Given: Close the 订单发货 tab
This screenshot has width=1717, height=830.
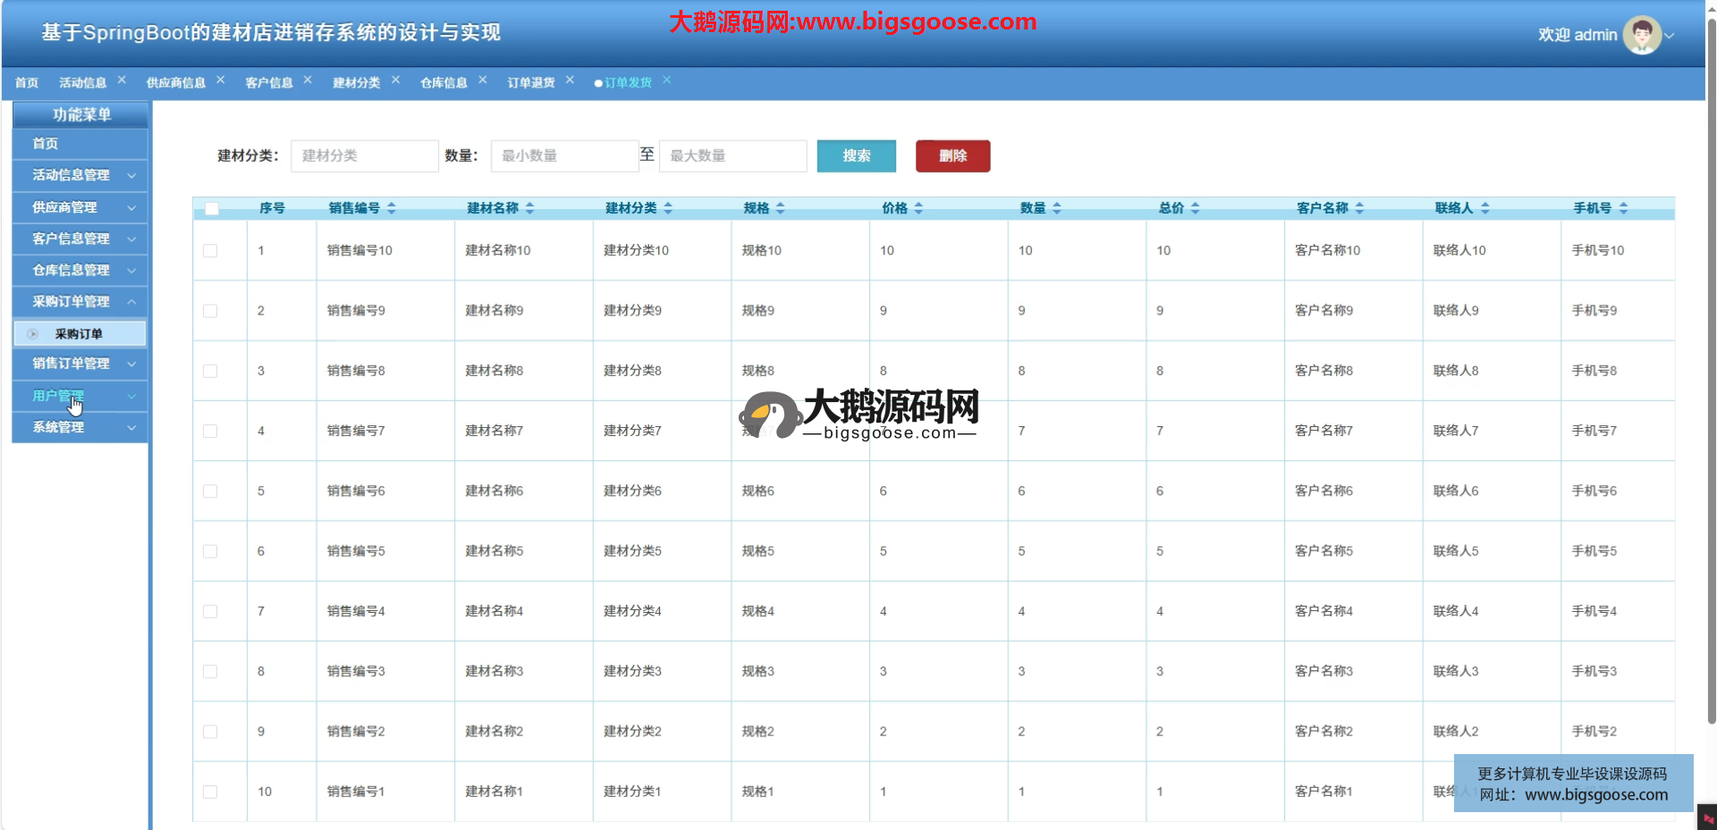Looking at the screenshot, I should [667, 80].
